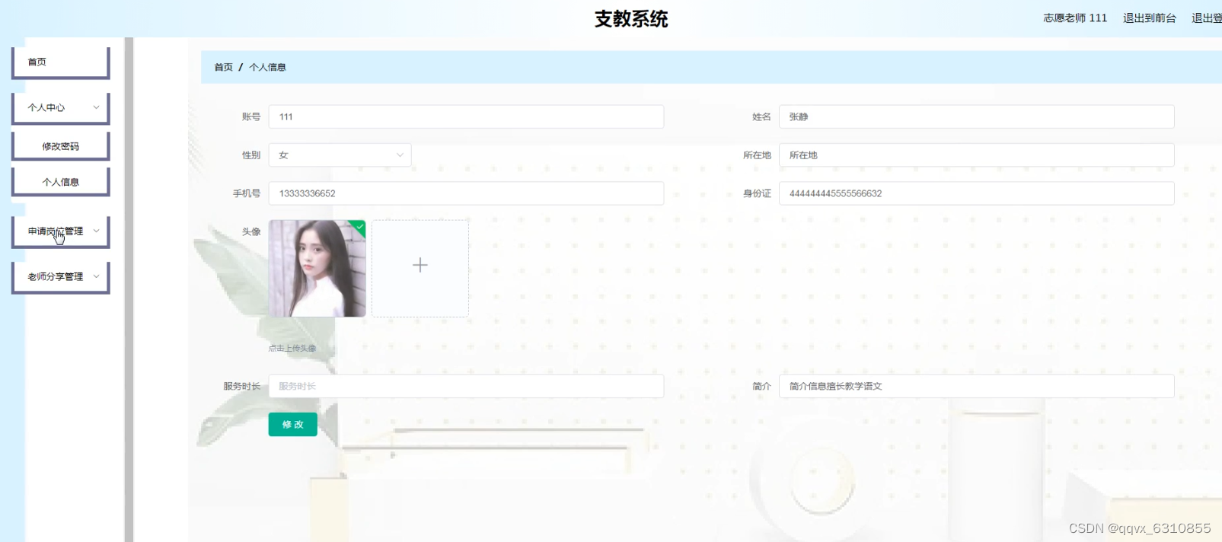Focus the 账号 input field
1222x542 pixels.
[466, 116]
